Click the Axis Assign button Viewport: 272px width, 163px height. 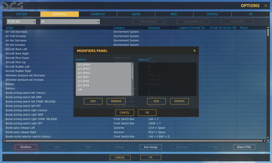(151, 147)
